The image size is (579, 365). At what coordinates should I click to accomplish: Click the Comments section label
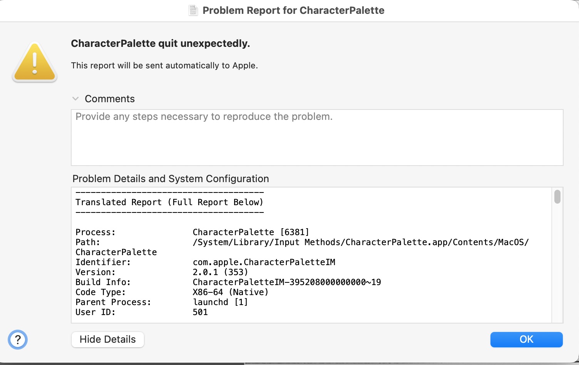click(x=110, y=99)
